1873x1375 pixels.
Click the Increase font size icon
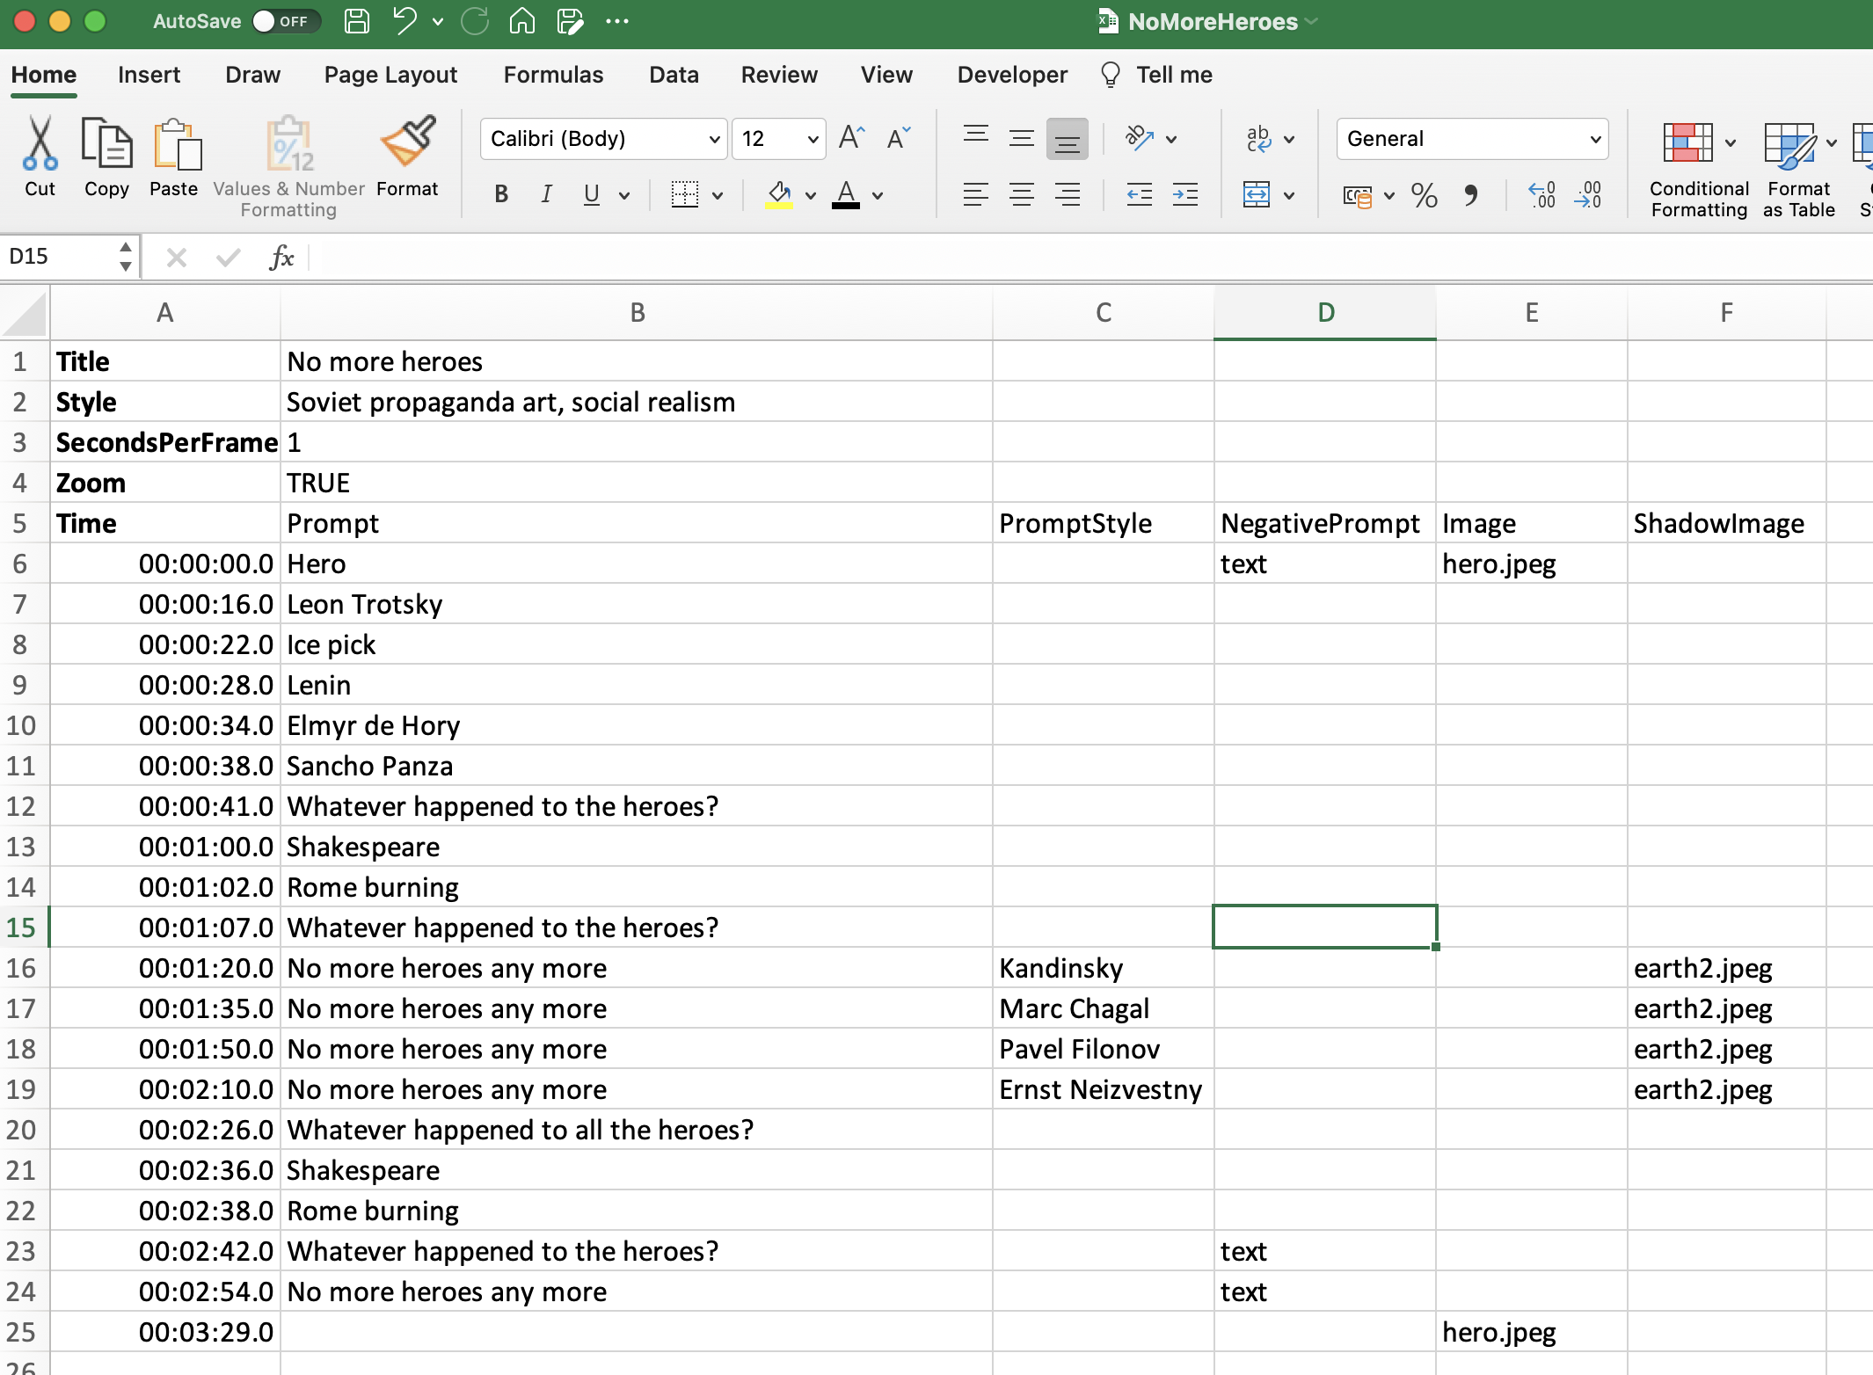click(x=851, y=138)
